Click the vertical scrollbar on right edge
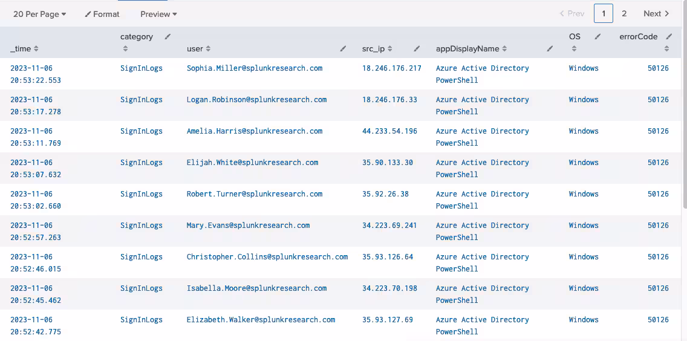Screen dimensions: 687x341 tap(684, 121)
